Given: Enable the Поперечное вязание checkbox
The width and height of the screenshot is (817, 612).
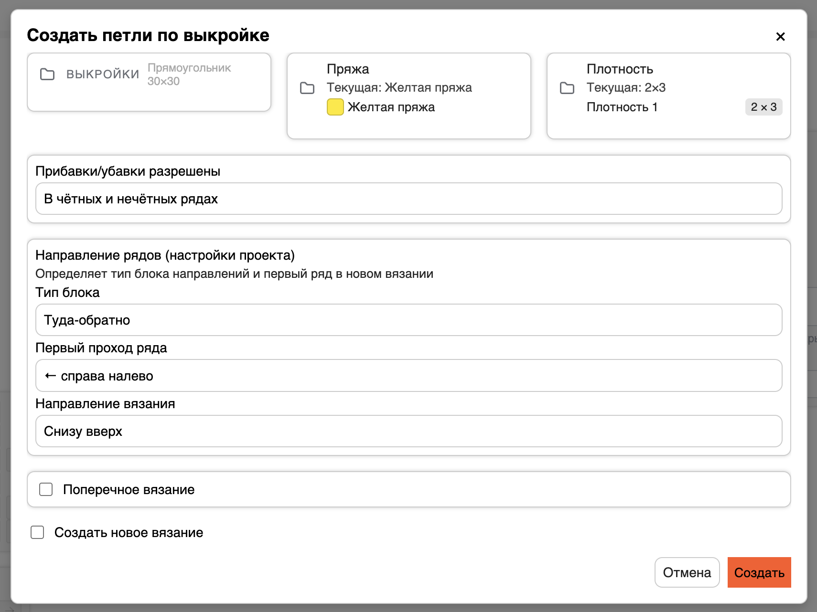Looking at the screenshot, I should pyautogui.click(x=46, y=489).
